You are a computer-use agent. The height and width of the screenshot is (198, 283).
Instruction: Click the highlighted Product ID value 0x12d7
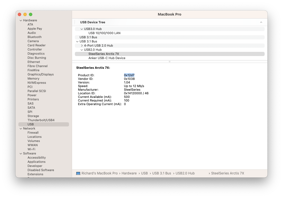129,75
